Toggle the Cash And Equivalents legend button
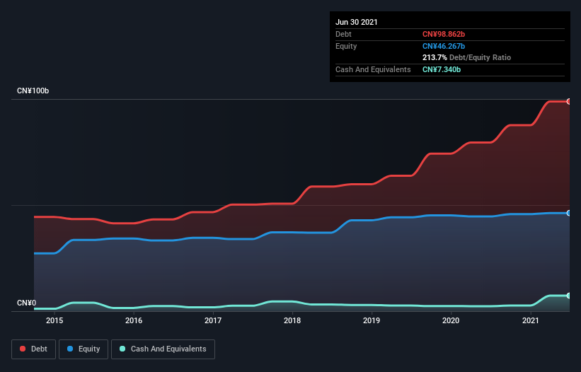 tap(163, 349)
